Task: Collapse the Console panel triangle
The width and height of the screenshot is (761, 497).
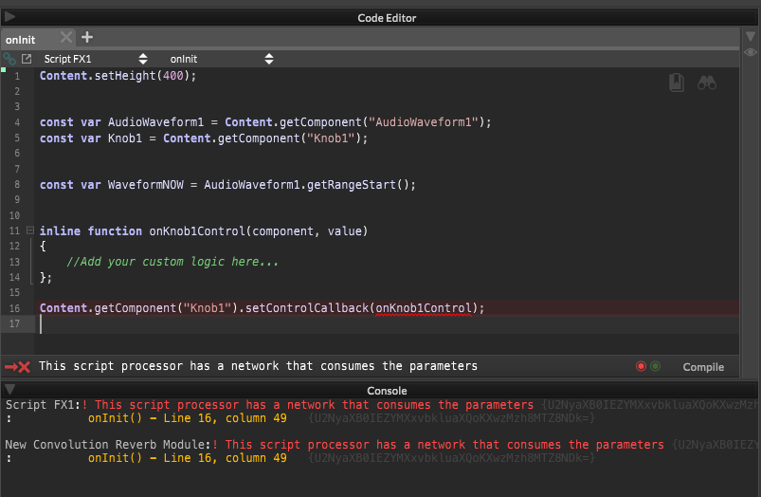Action: pos(9,389)
